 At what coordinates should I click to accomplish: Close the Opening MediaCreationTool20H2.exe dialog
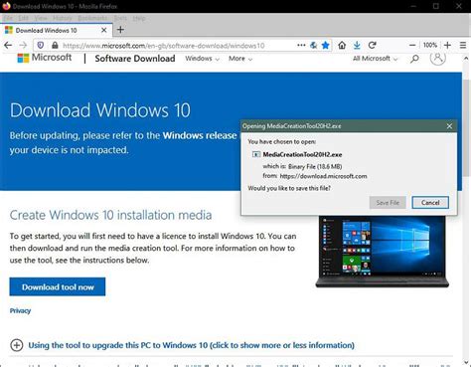click(449, 126)
